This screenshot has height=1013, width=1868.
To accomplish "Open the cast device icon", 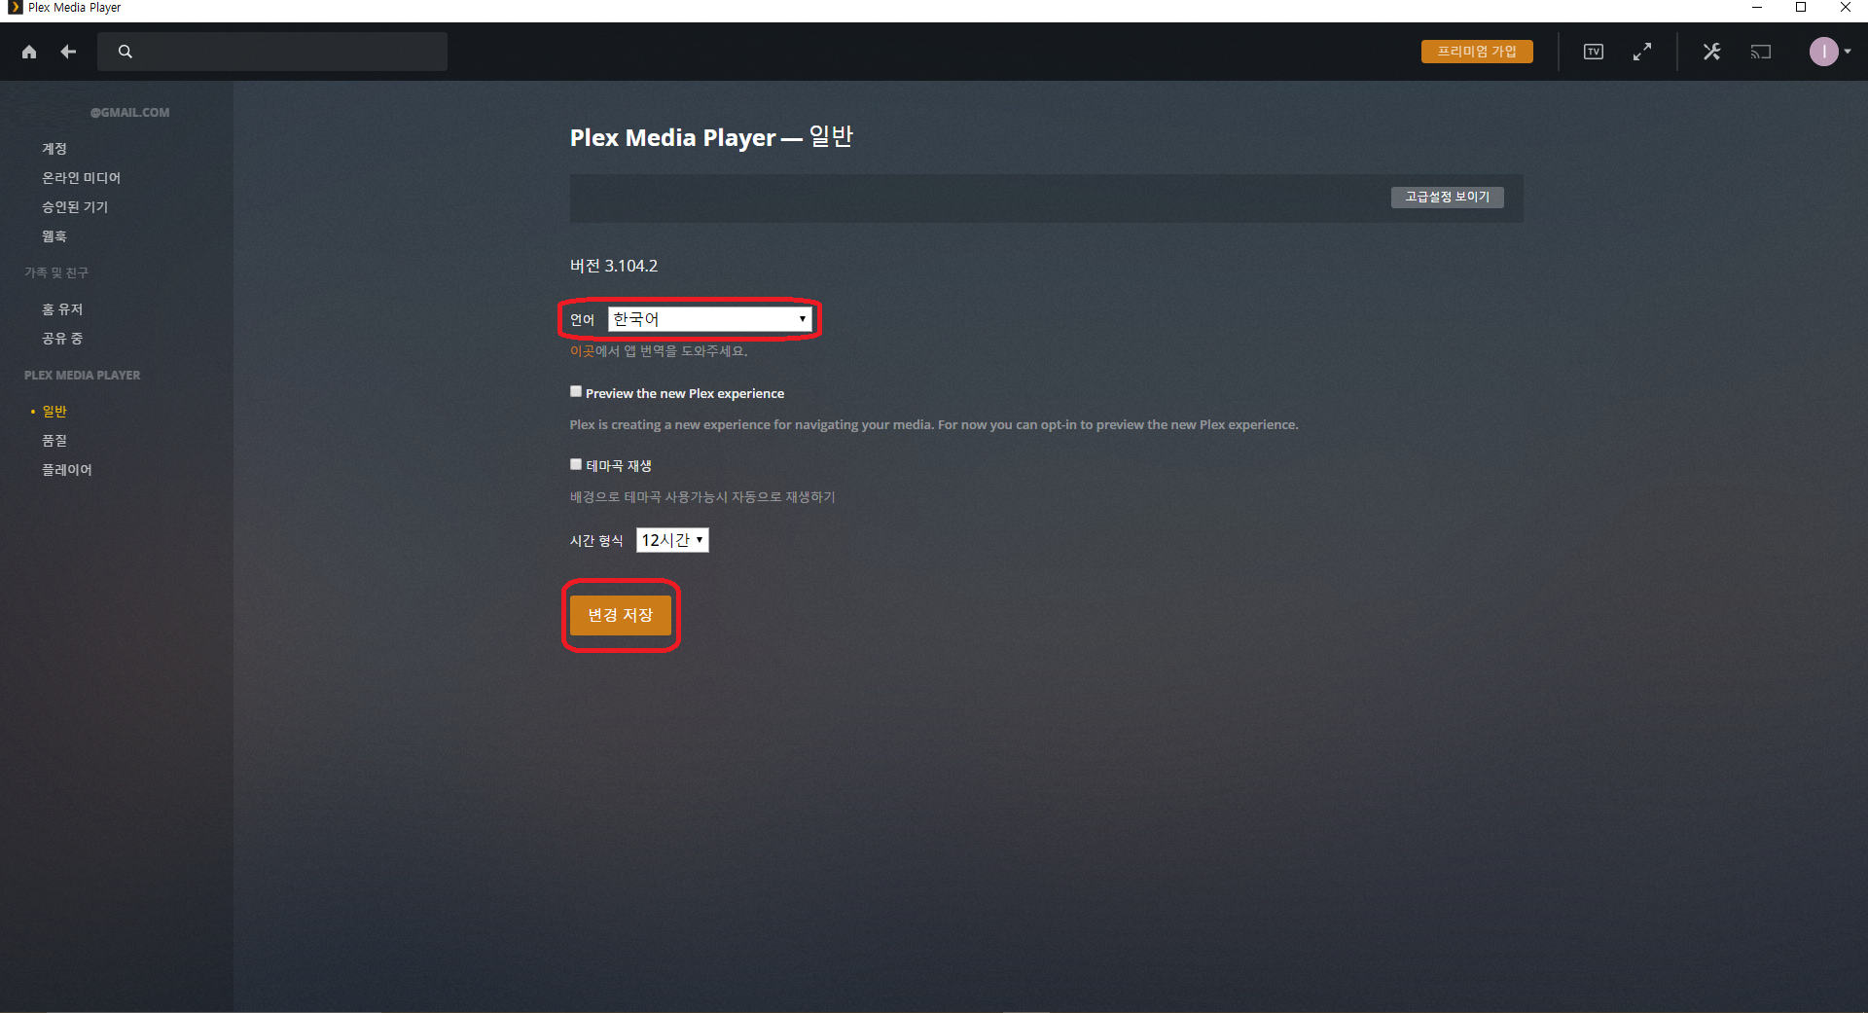I will [x=1761, y=52].
